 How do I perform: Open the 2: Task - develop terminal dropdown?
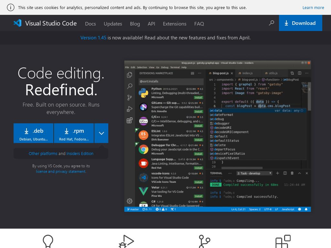[x=254, y=173]
